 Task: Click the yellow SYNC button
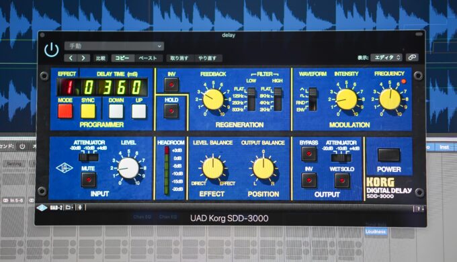88,111
